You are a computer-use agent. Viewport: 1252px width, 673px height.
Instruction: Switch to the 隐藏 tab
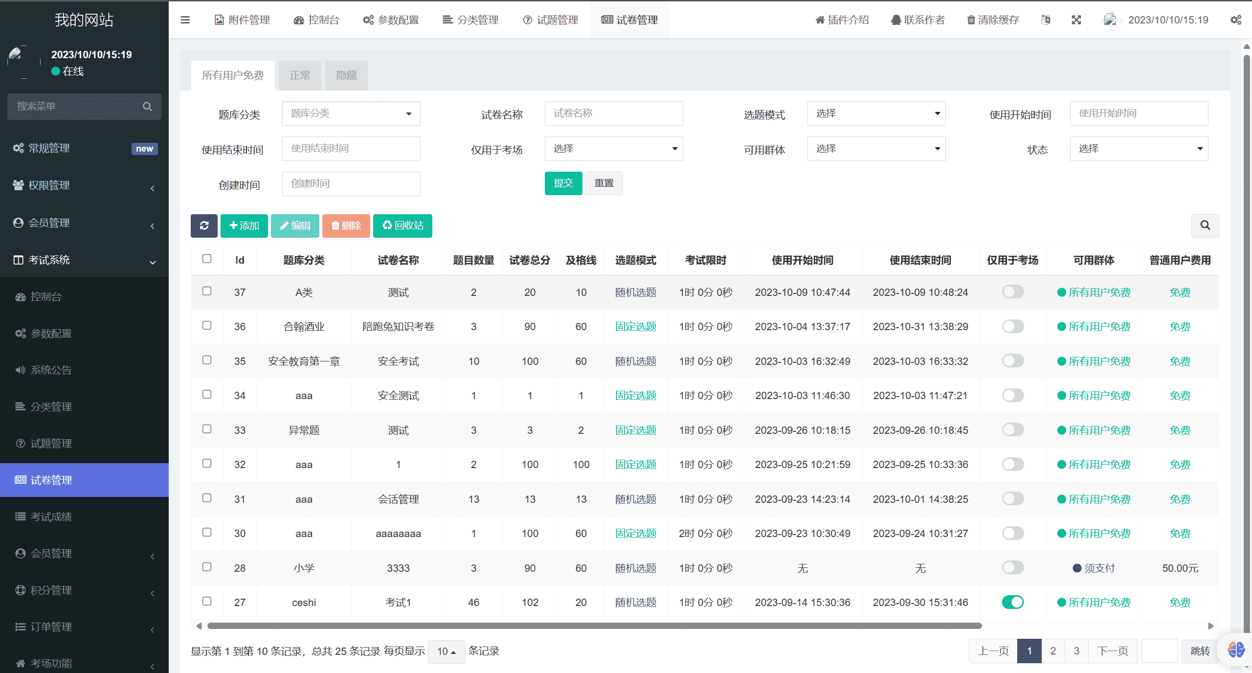coord(346,75)
